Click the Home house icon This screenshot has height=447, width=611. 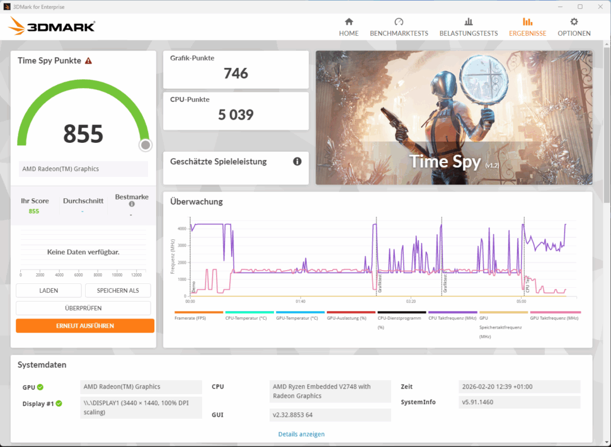coord(348,22)
